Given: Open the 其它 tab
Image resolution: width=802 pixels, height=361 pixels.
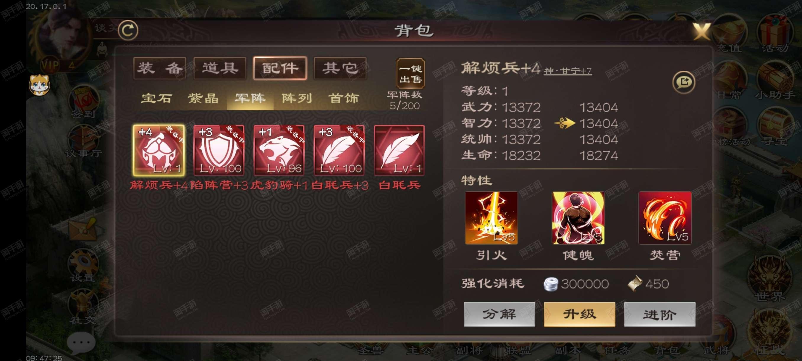Looking at the screenshot, I should (340, 68).
